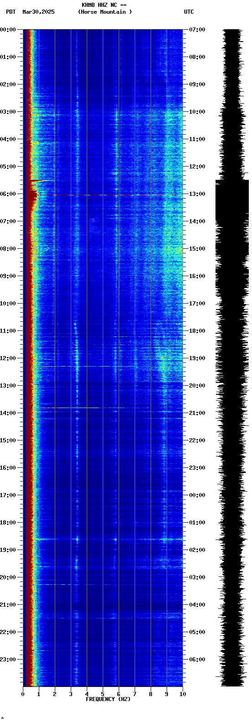Click the '(Horse Mountain )' station label
This screenshot has width=252, height=723.
(x=105, y=12)
